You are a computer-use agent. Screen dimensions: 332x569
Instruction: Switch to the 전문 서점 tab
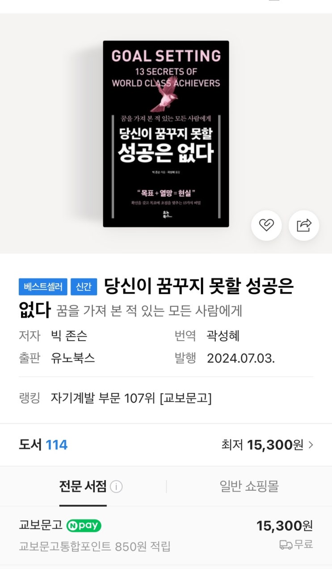83,486
